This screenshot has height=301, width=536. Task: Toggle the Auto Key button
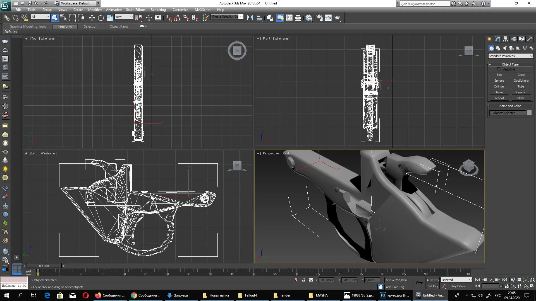(432, 280)
